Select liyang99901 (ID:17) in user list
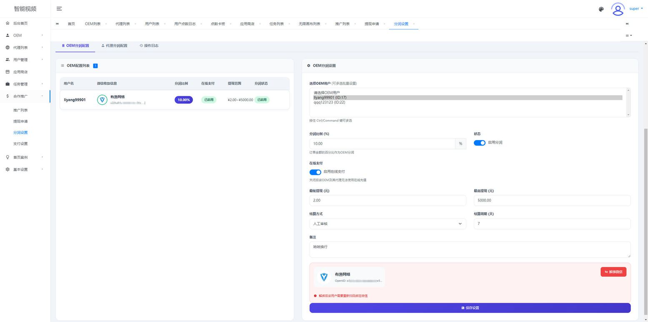The height and width of the screenshot is (322, 648). (x=468, y=98)
